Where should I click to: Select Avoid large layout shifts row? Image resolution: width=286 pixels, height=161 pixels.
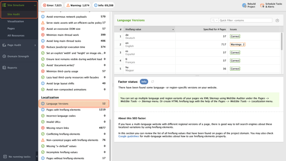click(x=74, y=83)
